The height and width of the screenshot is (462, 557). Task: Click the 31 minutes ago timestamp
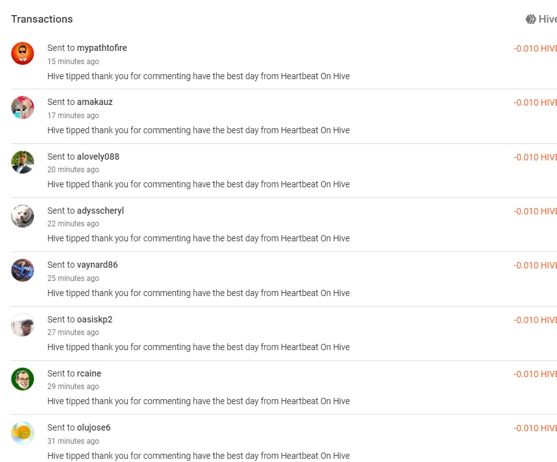point(73,441)
